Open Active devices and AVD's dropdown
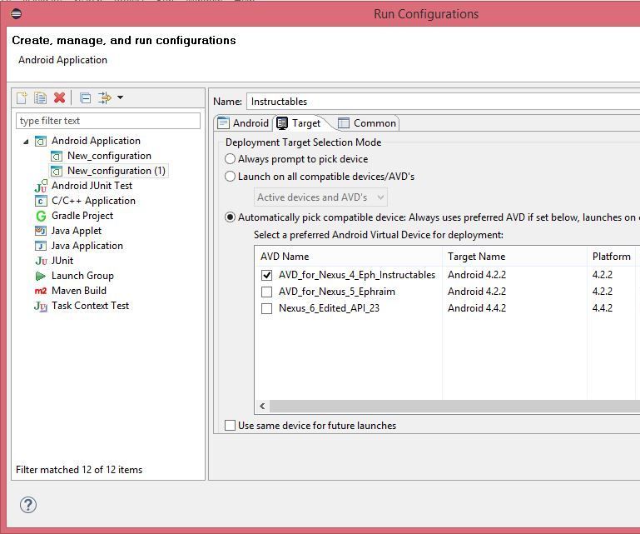 pyautogui.click(x=320, y=197)
